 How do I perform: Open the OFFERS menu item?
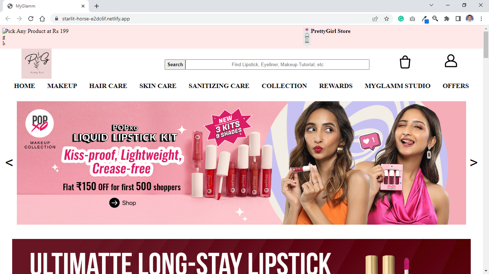[456, 86]
